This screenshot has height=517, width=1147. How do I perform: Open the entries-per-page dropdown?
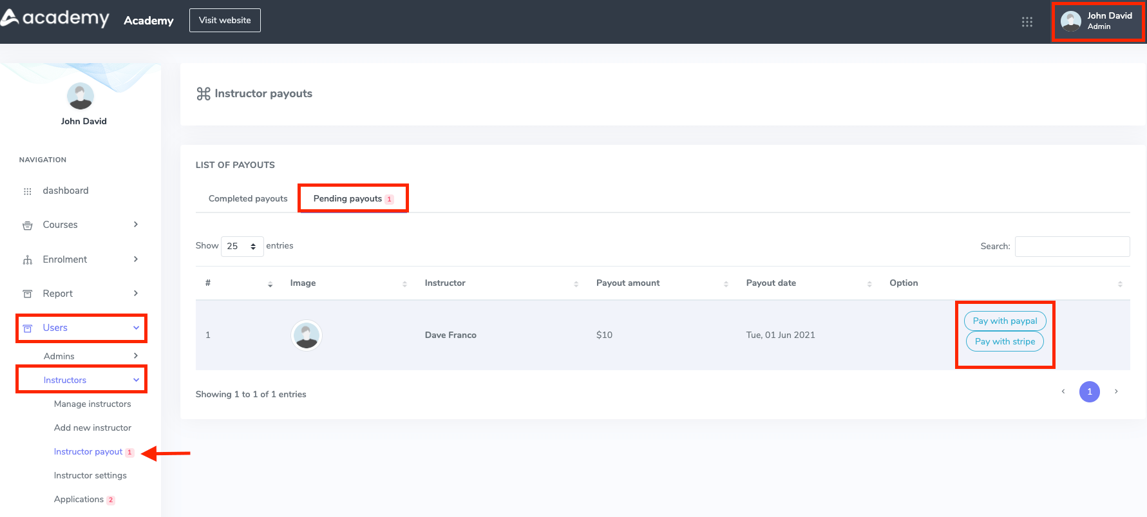point(242,247)
